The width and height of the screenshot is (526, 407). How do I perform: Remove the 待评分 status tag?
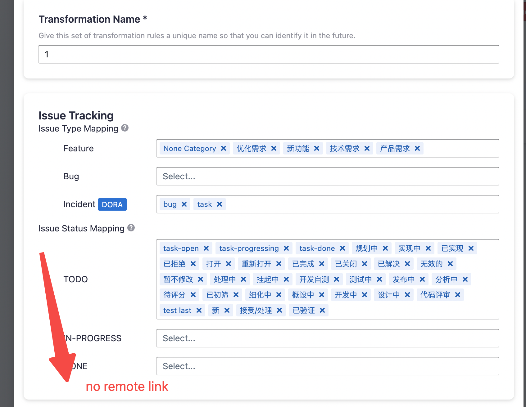(x=193, y=295)
